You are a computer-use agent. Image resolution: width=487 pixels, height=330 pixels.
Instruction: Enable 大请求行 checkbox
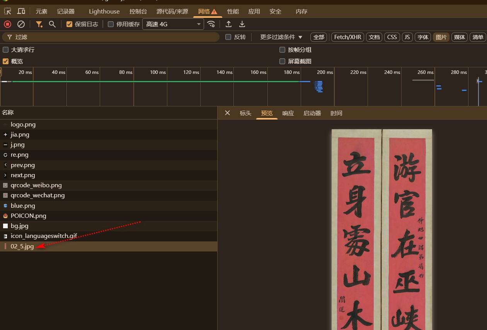click(6, 50)
